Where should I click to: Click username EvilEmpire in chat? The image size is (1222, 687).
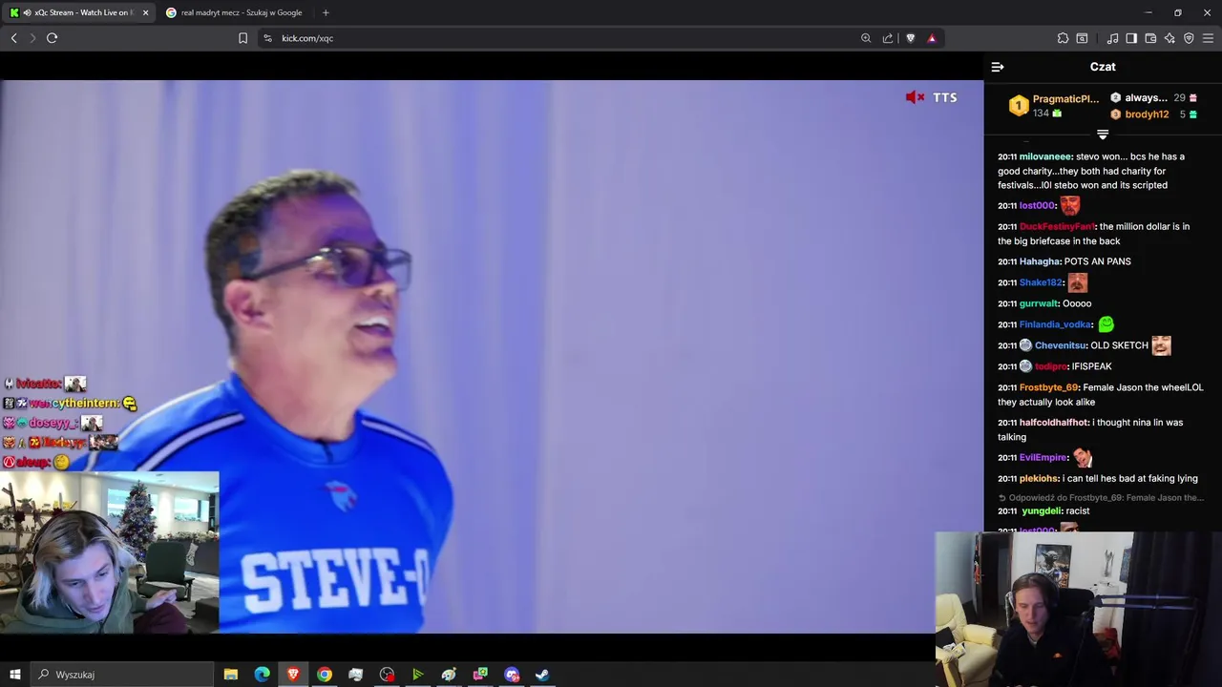coord(1043,457)
